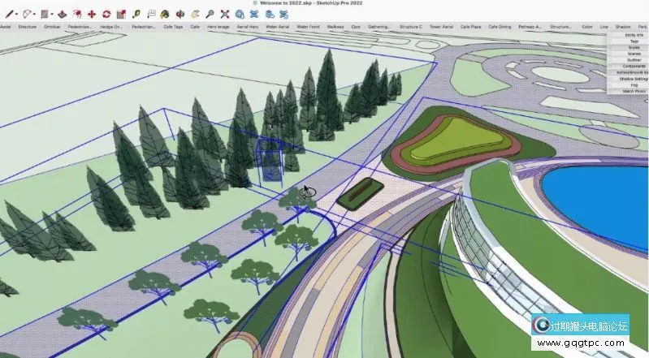Activate the Orbit tool
Image resolution: width=649 pixels, height=358 pixels.
pyautogui.click(x=180, y=14)
